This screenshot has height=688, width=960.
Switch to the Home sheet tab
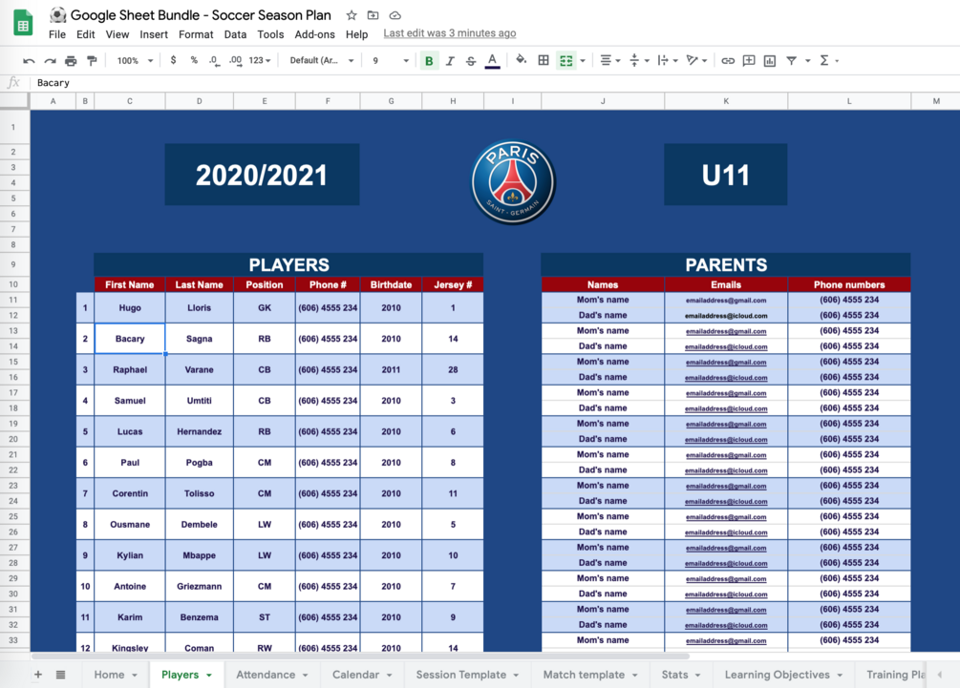click(116, 675)
